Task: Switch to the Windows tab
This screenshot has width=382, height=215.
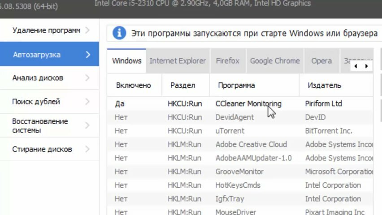Action: (127, 60)
